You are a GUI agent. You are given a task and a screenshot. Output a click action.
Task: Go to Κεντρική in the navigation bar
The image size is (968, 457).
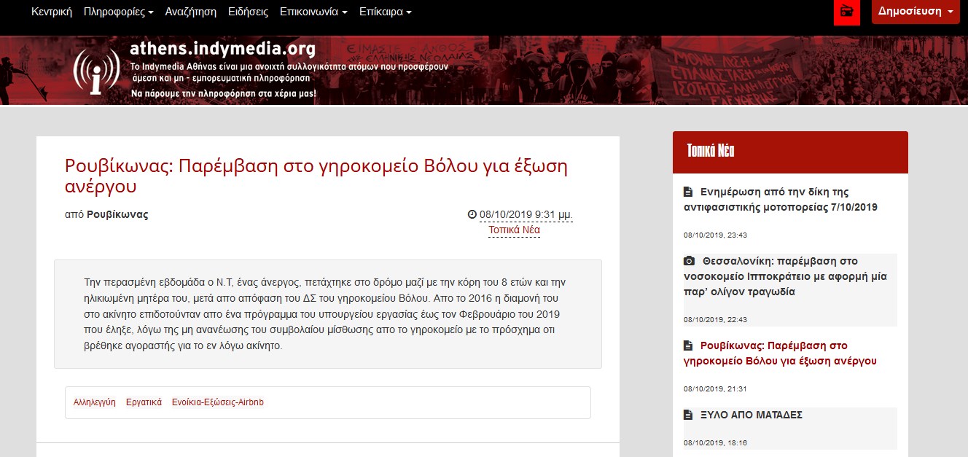click(x=52, y=12)
